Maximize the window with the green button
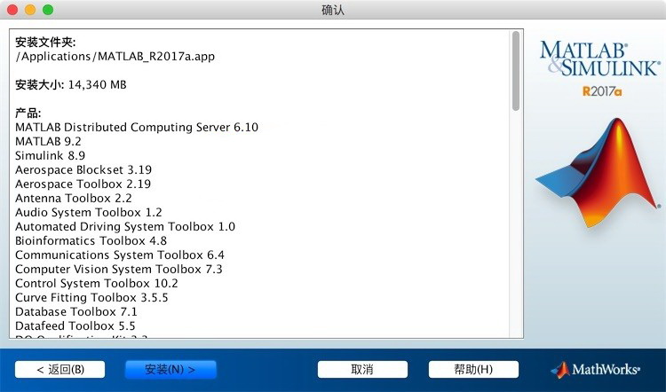Image resolution: width=666 pixels, height=392 pixels. tap(48, 10)
